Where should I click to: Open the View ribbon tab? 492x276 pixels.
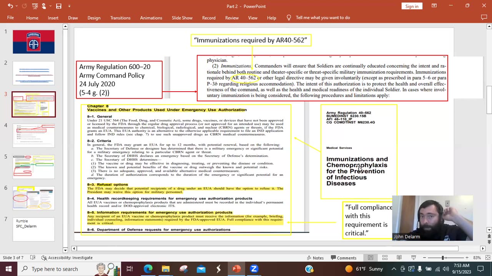(x=253, y=18)
